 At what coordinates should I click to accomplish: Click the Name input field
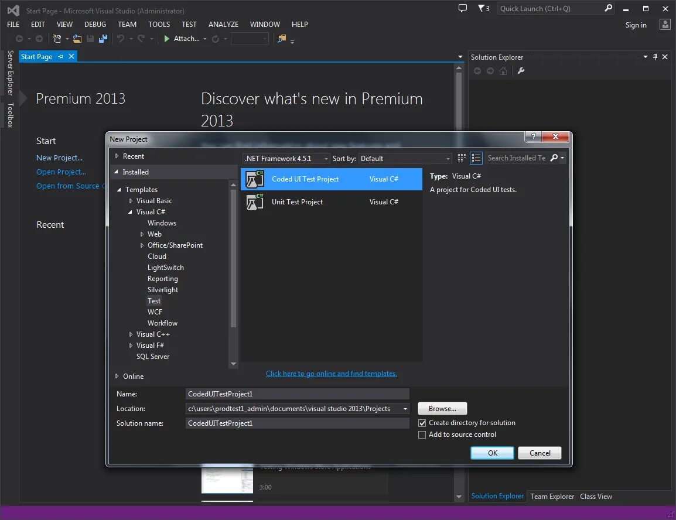click(298, 394)
